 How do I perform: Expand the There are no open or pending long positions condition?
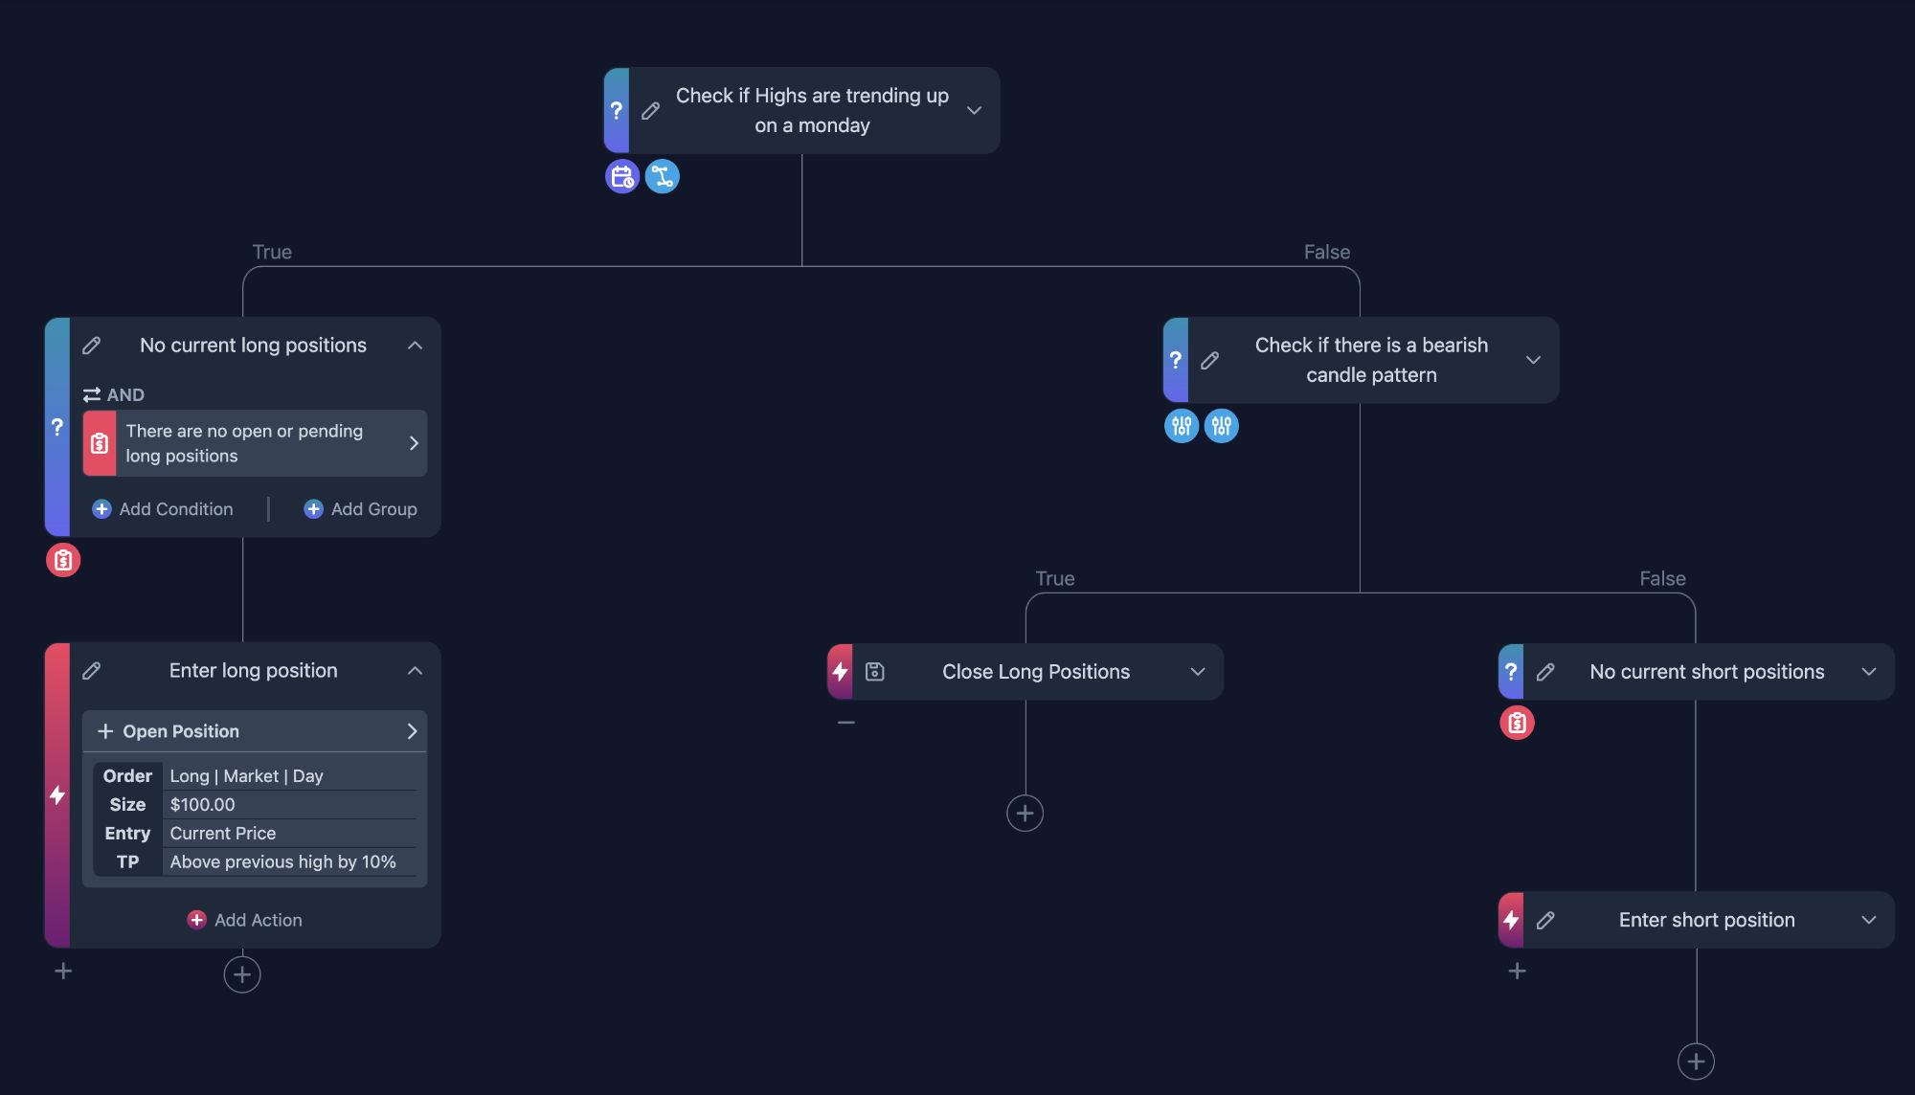click(414, 442)
